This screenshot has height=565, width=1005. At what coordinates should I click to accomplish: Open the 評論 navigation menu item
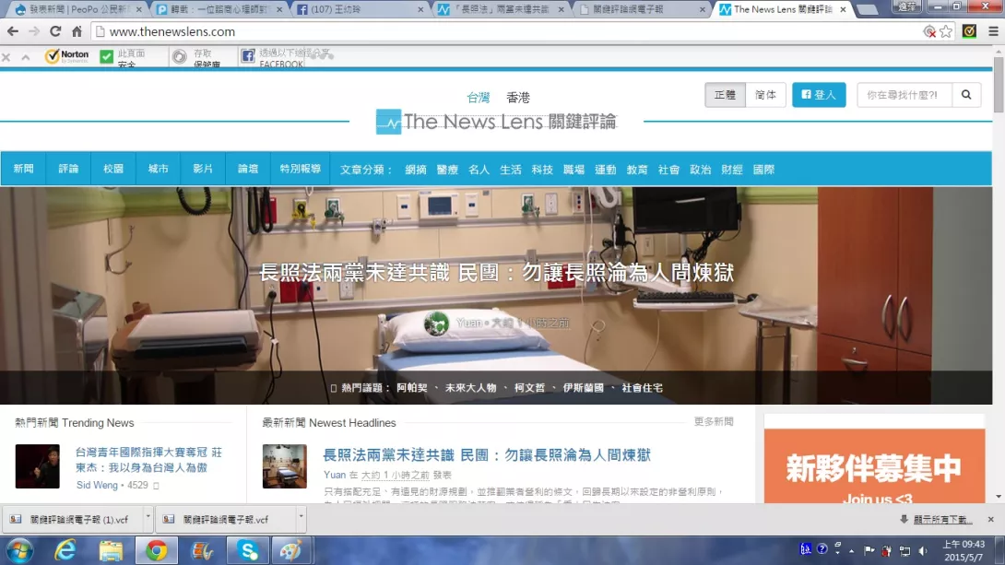tap(68, 169)
